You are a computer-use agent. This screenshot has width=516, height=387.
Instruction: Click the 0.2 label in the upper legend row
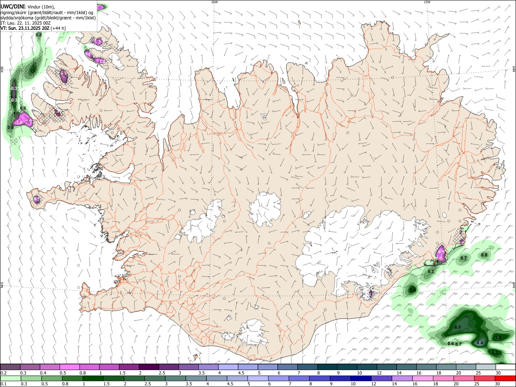[x=3, y=373]
